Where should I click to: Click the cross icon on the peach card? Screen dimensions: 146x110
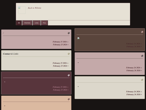coord(69,99)
